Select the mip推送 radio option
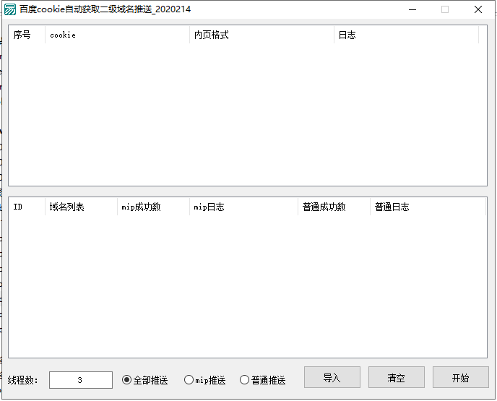The height and width of the screenshot is (401, 497). click(204, 380)
